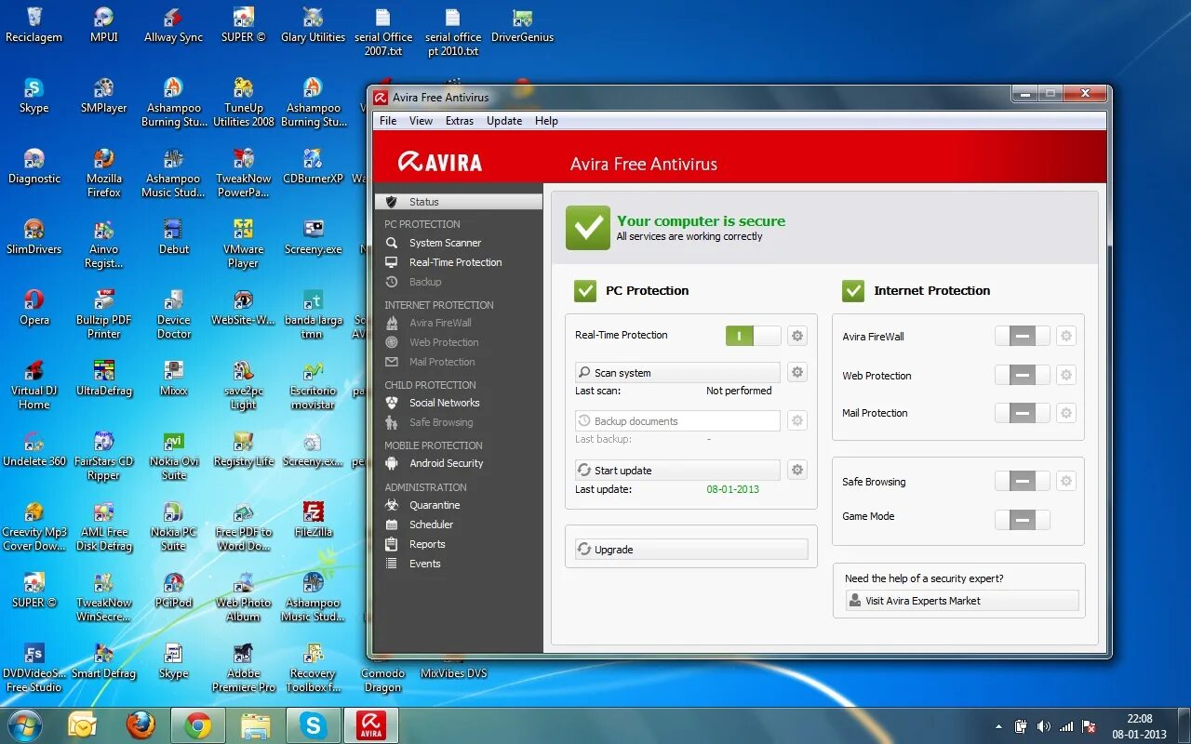Click the disabled Backup documents button
The width and height of the screenshot is (1191, 744).
(x=677, y=421)
